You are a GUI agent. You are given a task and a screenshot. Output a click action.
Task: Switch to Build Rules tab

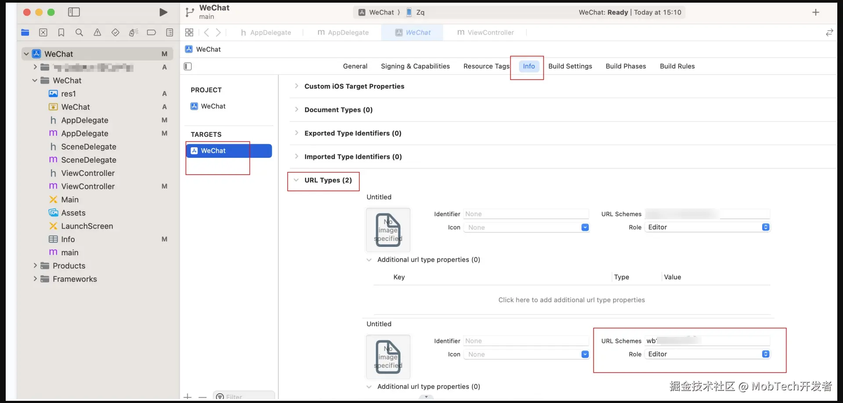(677, 66)
